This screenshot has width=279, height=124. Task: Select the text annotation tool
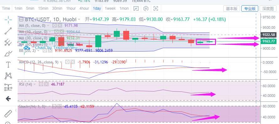click(8, 65)
